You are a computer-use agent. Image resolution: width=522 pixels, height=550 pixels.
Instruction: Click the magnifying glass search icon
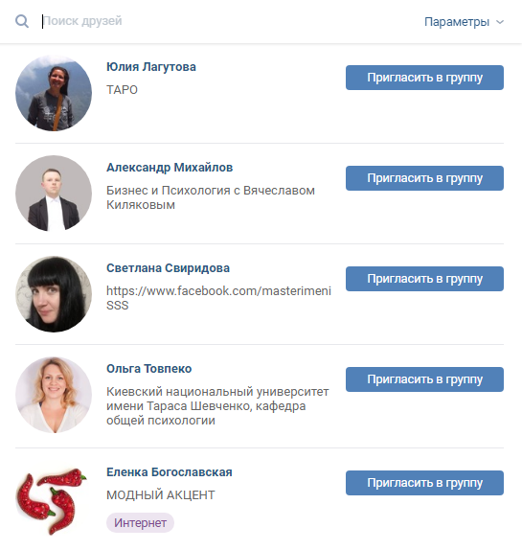[22, 21]
